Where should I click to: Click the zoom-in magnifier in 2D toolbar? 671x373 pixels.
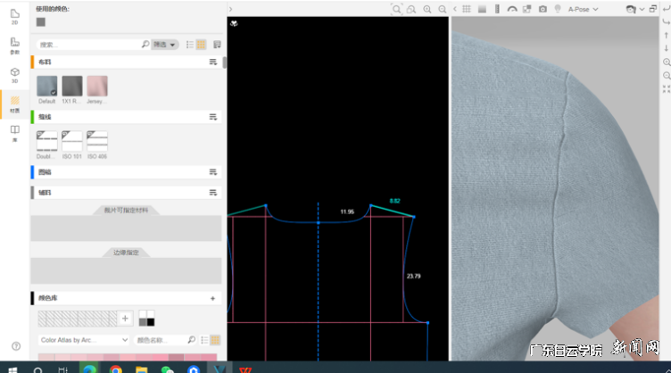tap(427, 9)
